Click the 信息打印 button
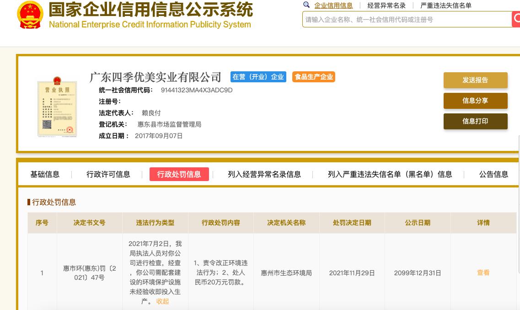The width and height of the screenshot is (520, 310). [x=475, y=122]
